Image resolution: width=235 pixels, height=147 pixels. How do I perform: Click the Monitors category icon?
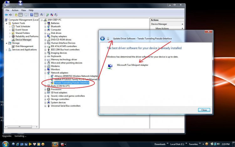pyautogui.click(x=49, y=69)
